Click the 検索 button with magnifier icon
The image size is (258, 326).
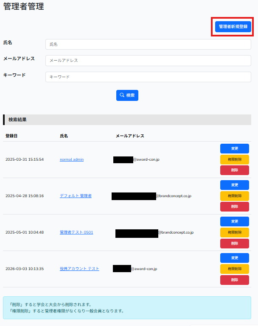[127, 95]
